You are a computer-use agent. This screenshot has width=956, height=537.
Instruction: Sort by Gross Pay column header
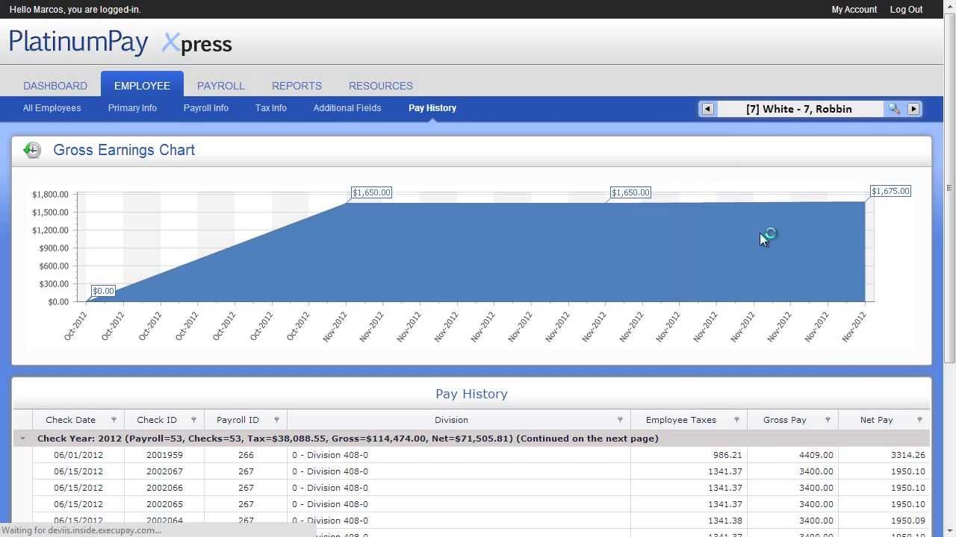click(785, 420)
